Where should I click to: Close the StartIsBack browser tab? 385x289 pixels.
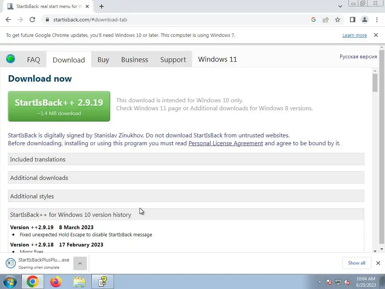click(87, 6)
